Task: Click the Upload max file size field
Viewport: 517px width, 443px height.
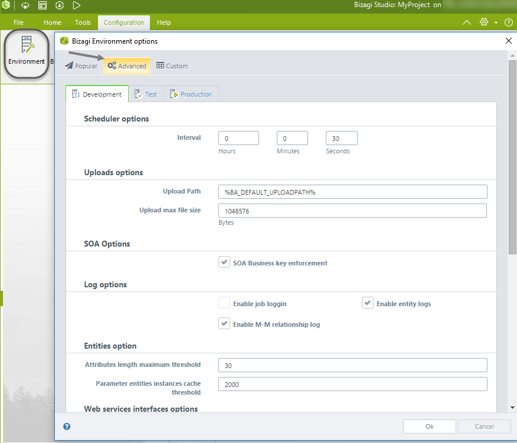Action: point(352,211)
